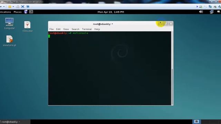Maximize the terminal window

(166, 24)
